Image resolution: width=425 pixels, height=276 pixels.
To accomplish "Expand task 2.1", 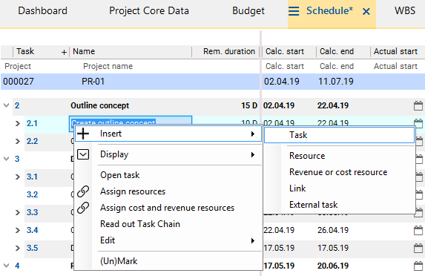I will click(x=18, y=123).
